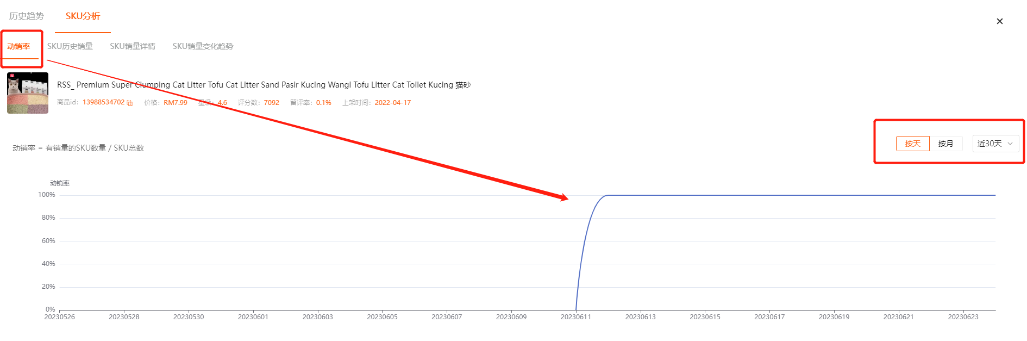Click the cat litter product thumbnail

pyautogui.click(x=28, y=93)
